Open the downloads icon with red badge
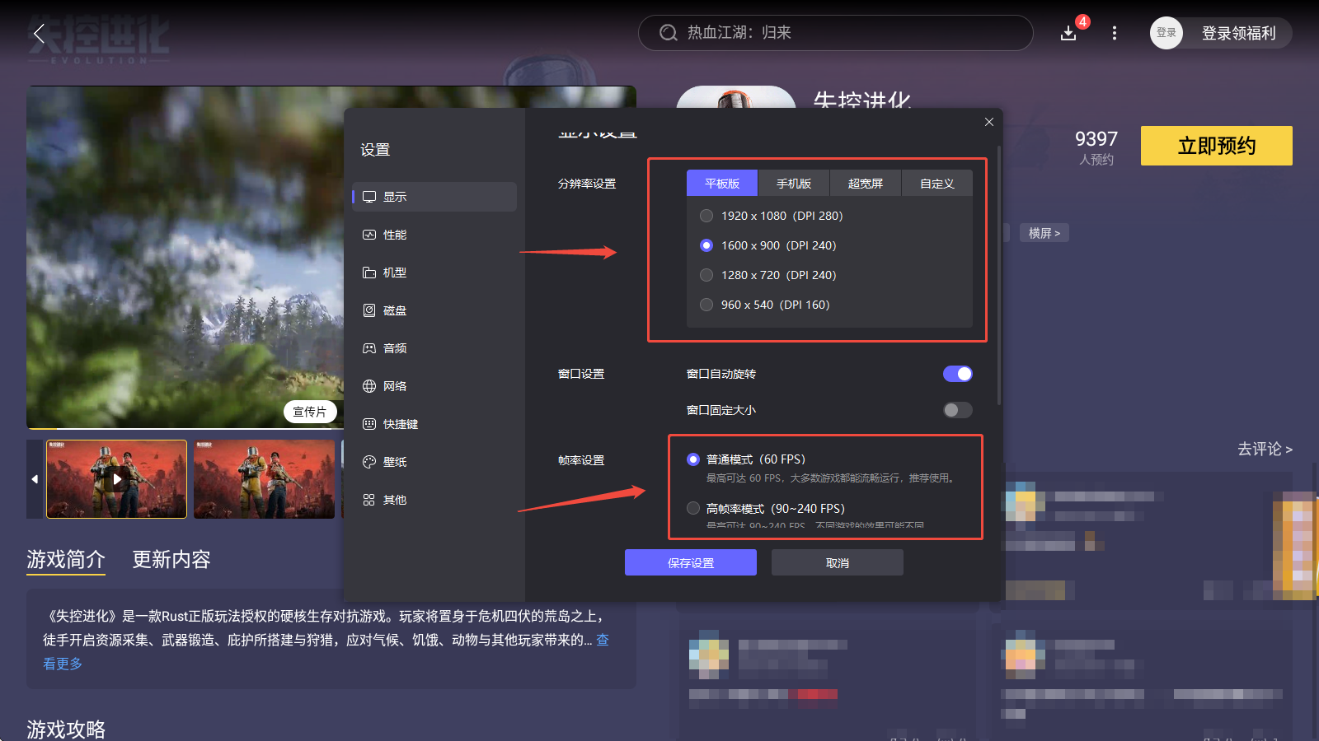Screen dimensions: 1319x741 1068,33
